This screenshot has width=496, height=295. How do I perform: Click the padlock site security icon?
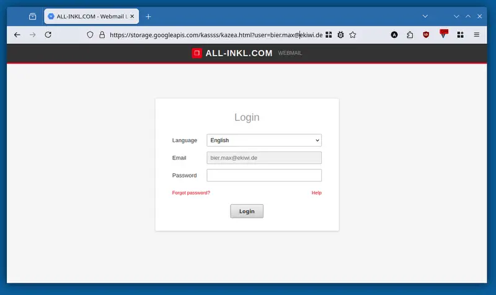click(x=102, y=35)
